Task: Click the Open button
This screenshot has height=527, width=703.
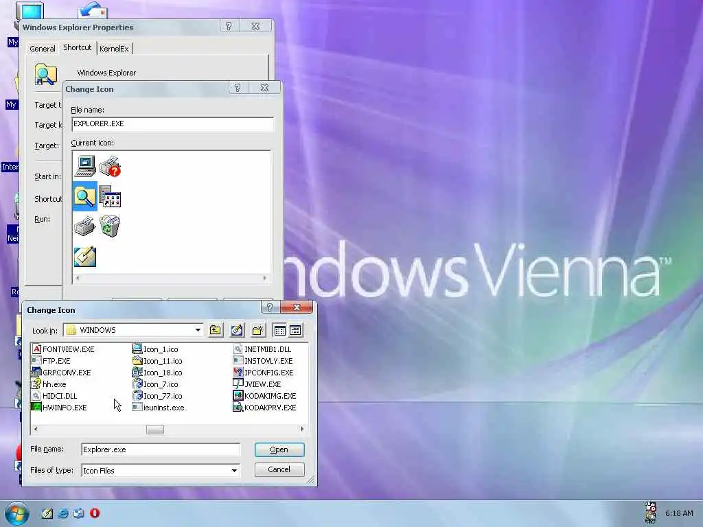Action: click(279, 449)
